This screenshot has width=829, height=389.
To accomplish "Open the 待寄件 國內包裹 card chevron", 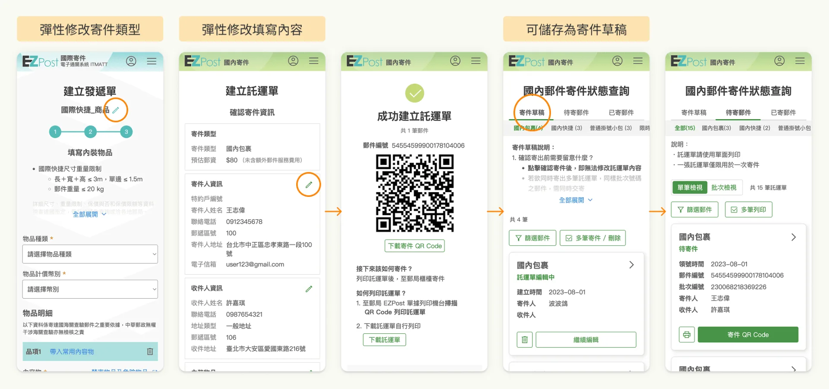I will 793,237.
